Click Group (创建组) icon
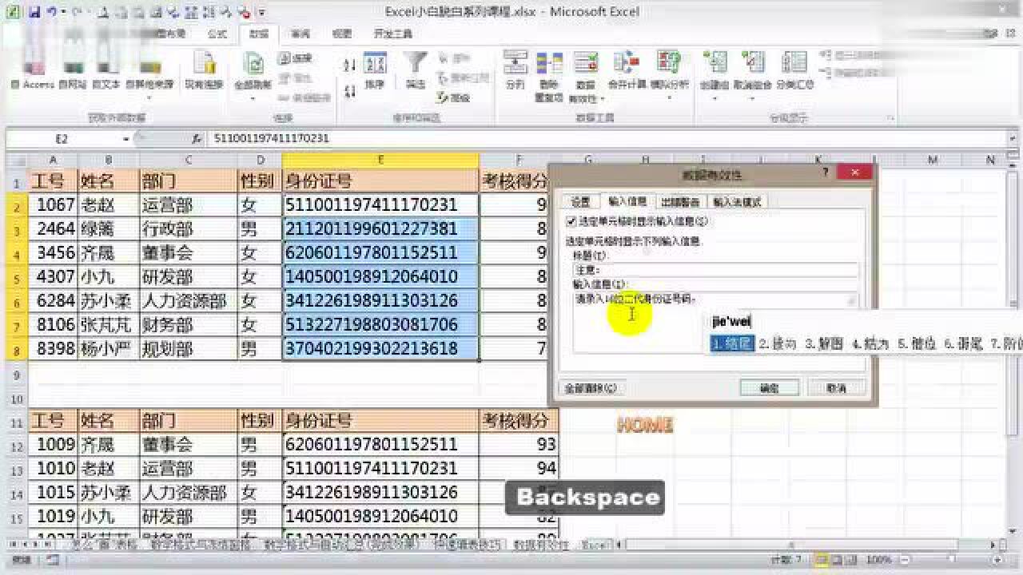Screen dimensions: 1023x575 click(715, 64)
